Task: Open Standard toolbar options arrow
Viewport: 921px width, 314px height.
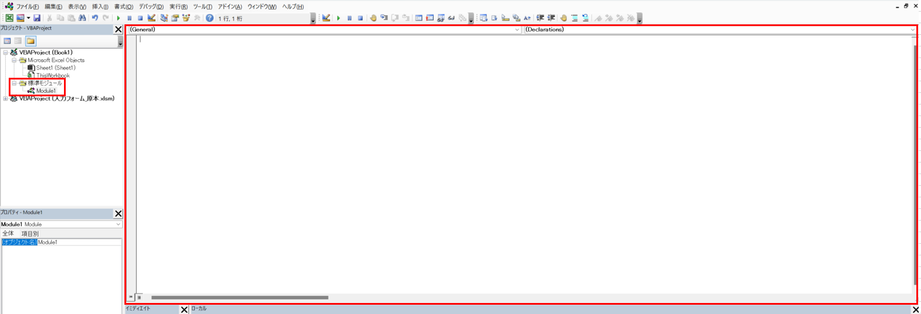Action: (x=313, y=19)
